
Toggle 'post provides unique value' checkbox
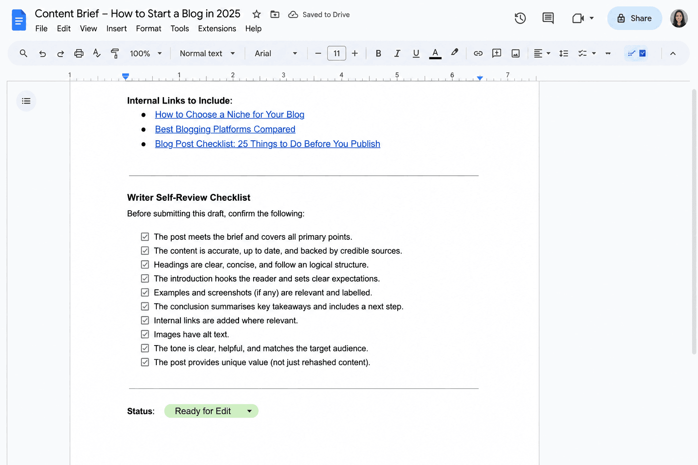point(145,362)
